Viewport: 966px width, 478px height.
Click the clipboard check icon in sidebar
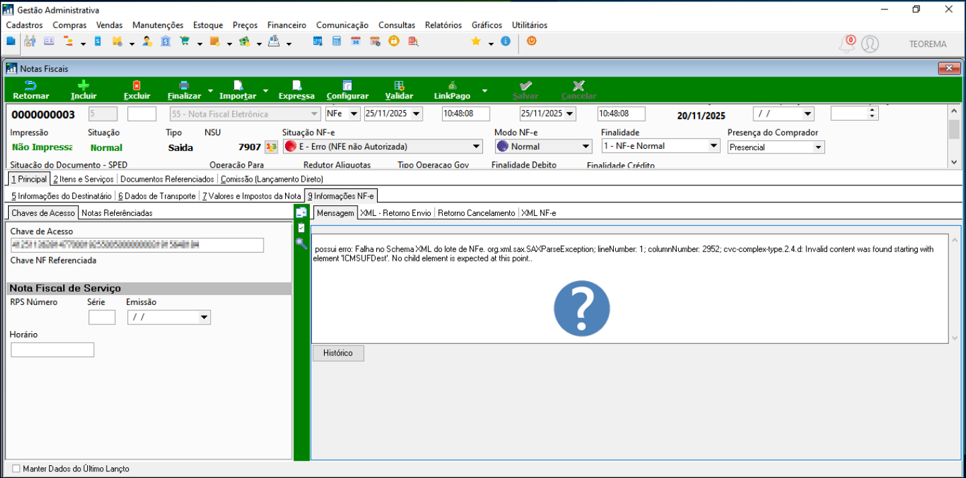301,228
